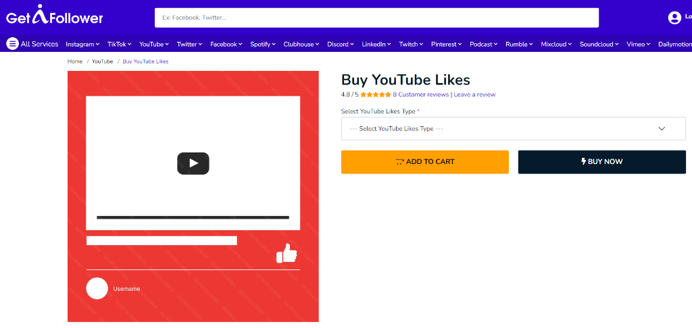Focus the search field for services

click(376, 18)
